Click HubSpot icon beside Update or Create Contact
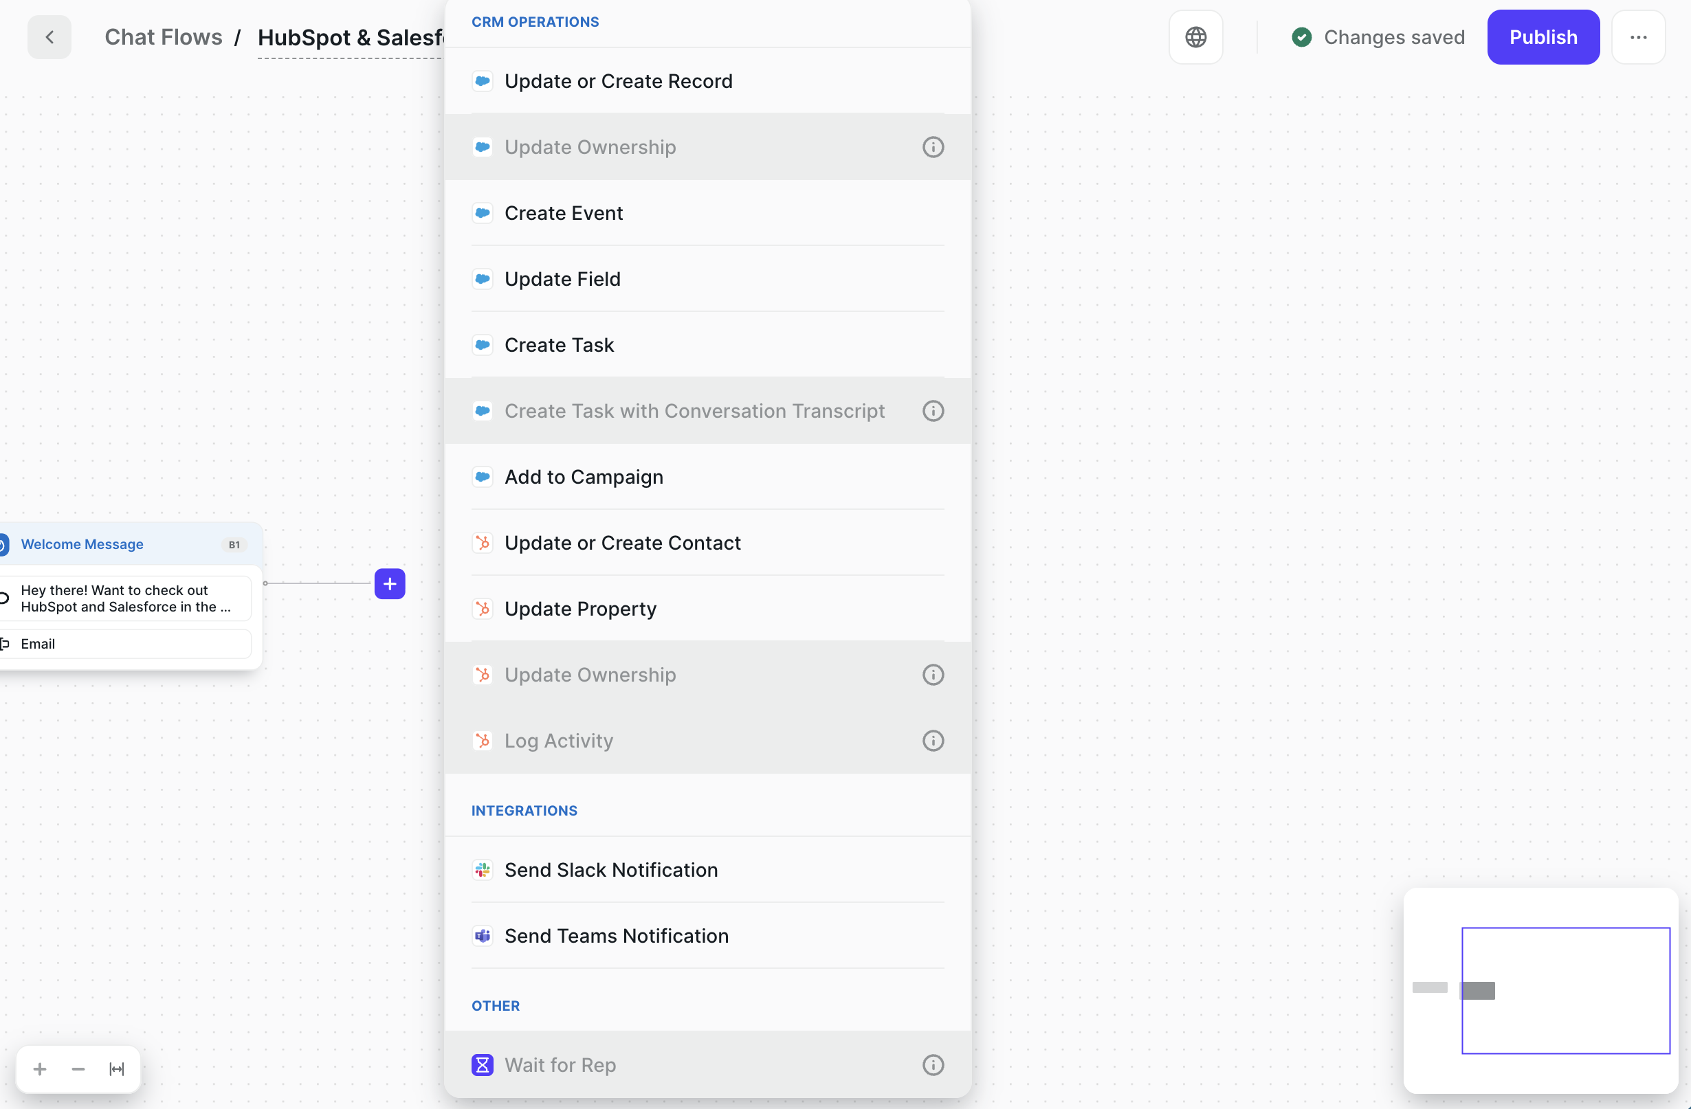Screen dimensions: 1691x1109 [483, 543]
